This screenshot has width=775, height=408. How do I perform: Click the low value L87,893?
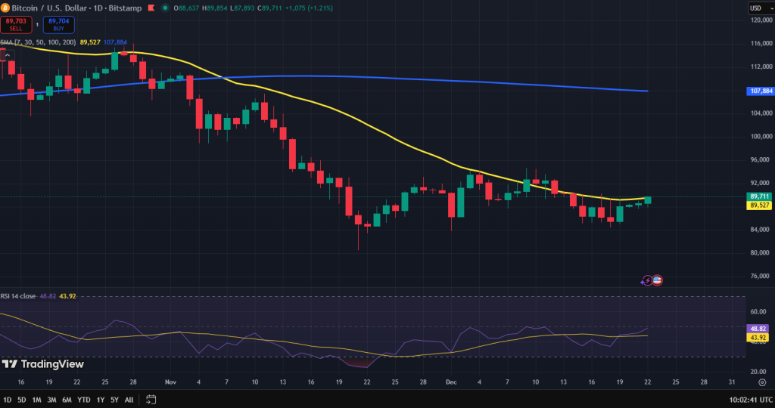[x=242, y=8]
